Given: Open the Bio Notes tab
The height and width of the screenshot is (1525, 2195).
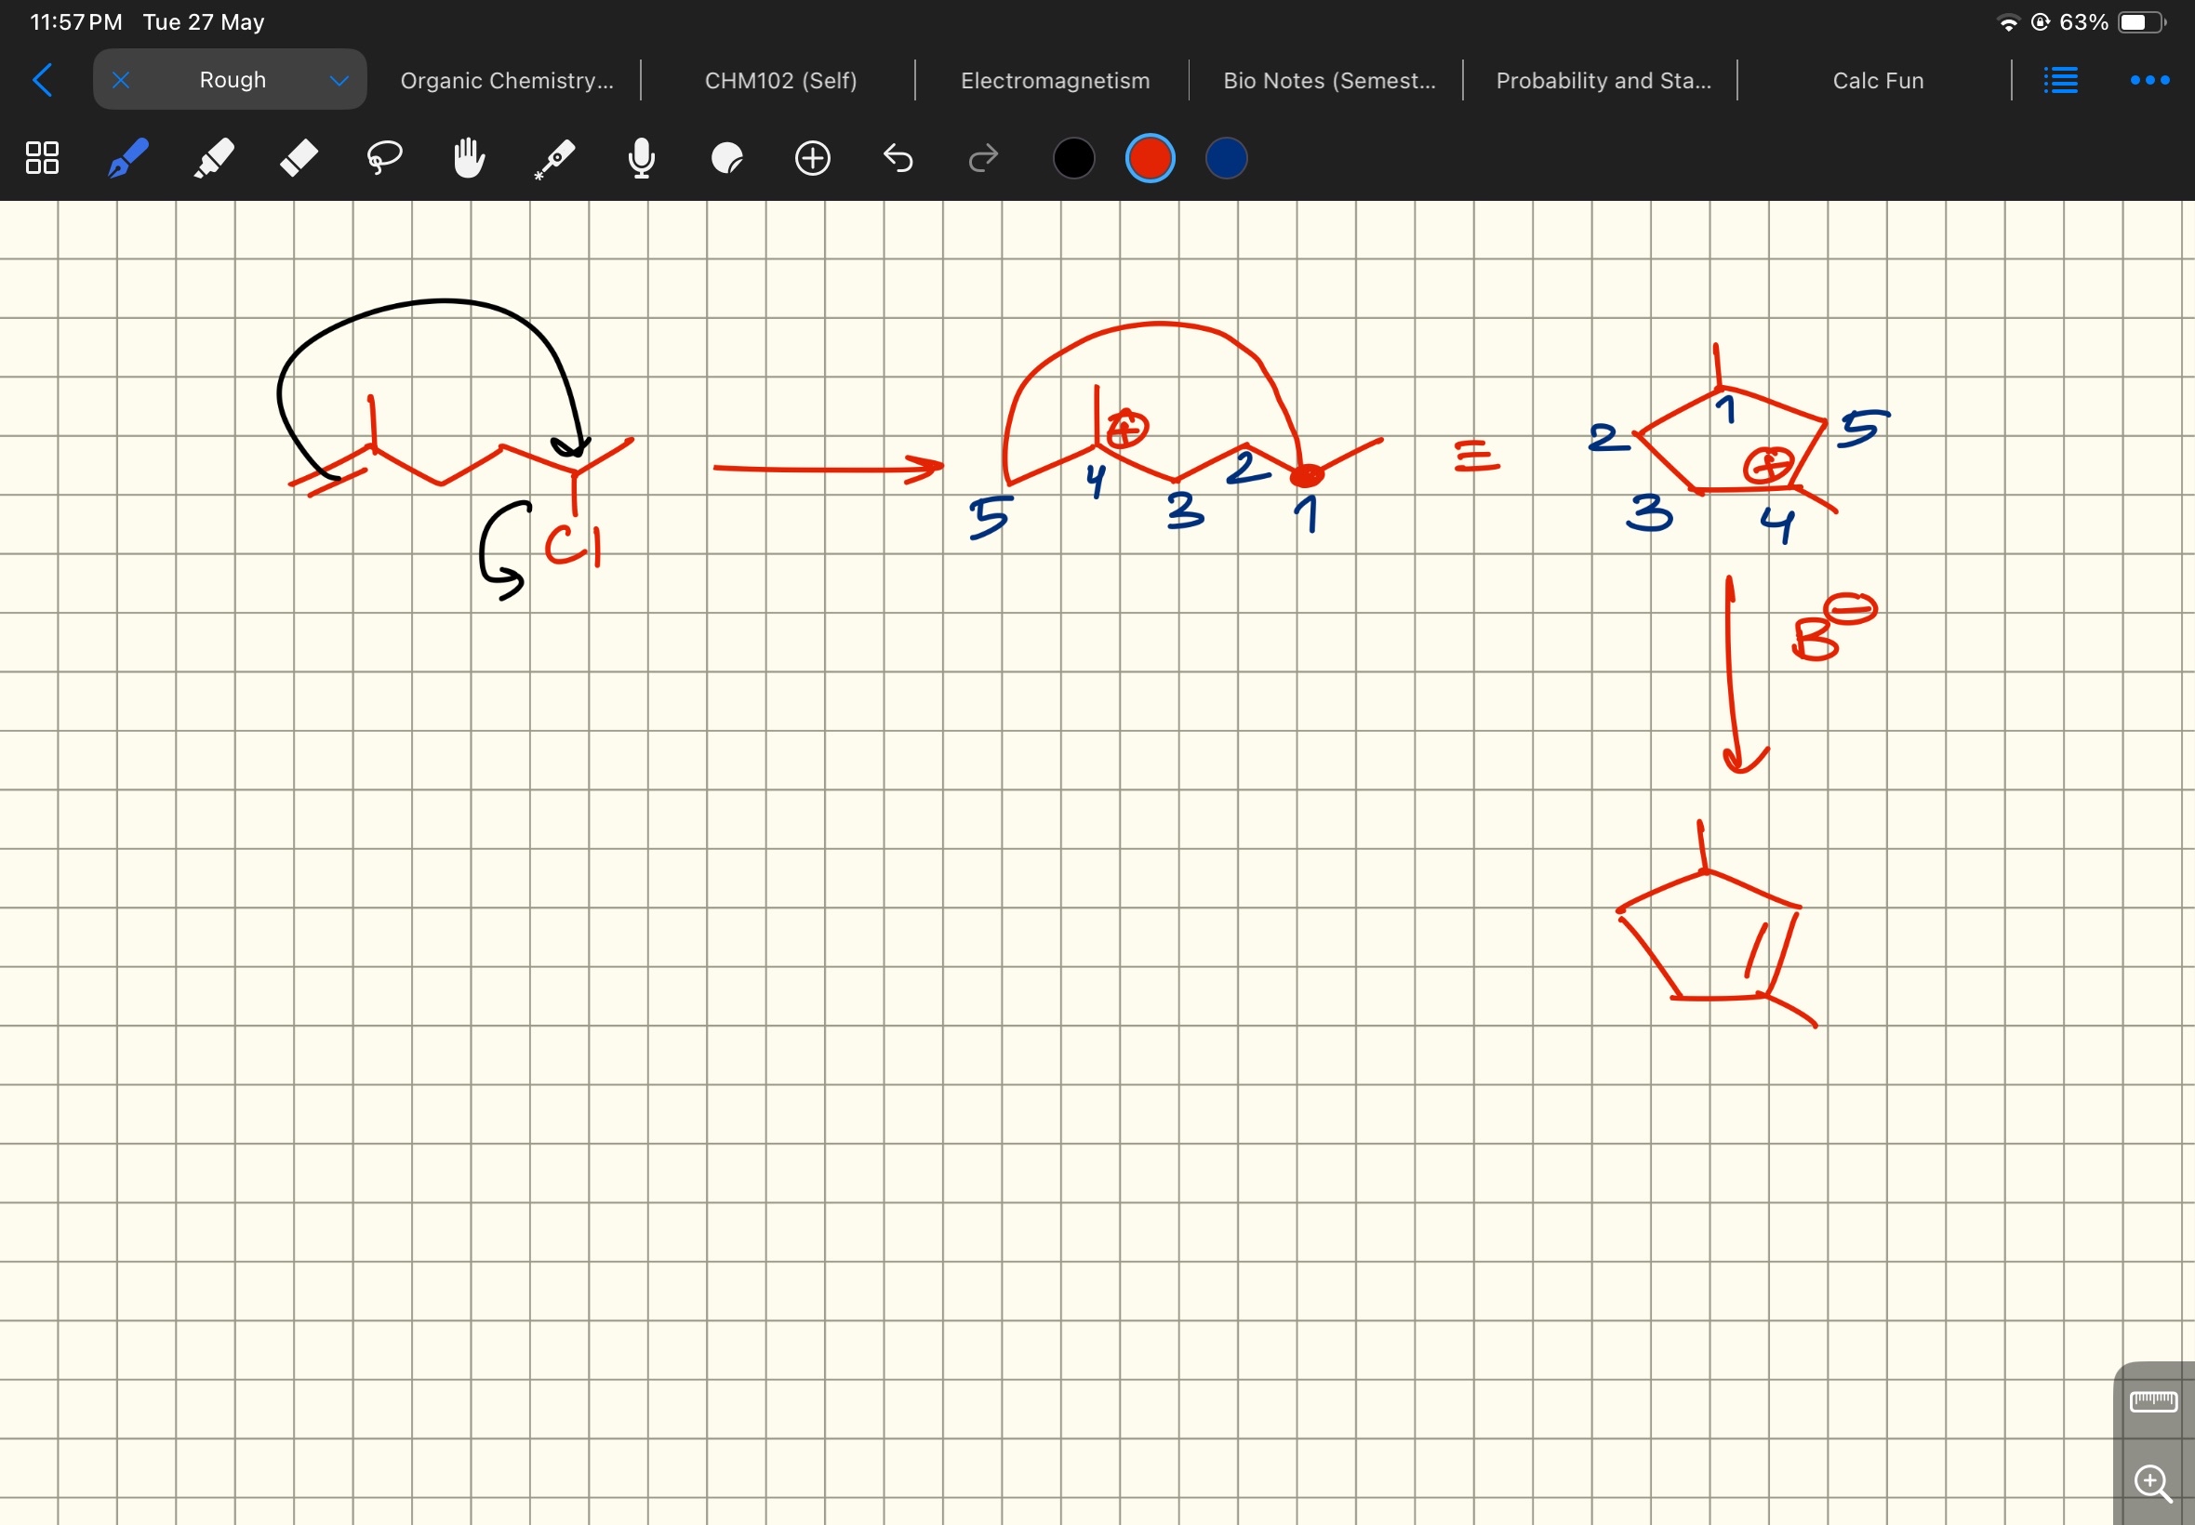Looking at the screenshot, I should (1329, 81).
